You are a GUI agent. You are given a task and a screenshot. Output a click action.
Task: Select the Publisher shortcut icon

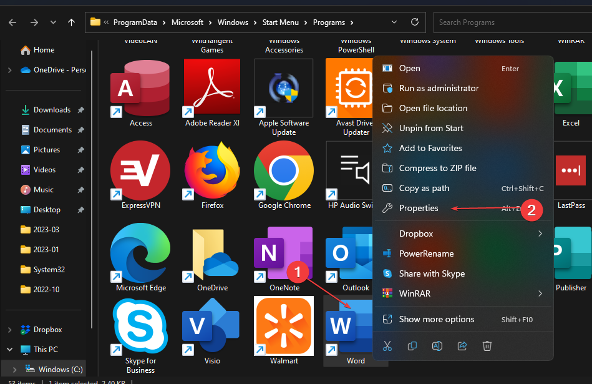click(573, 252)
